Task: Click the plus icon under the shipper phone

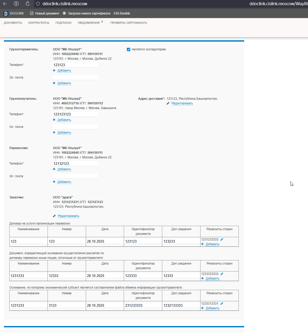Action: tap(54, 71)
